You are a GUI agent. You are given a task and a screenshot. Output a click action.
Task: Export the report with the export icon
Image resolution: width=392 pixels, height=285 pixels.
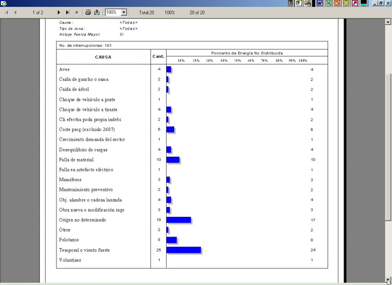(x=96, y=12)
